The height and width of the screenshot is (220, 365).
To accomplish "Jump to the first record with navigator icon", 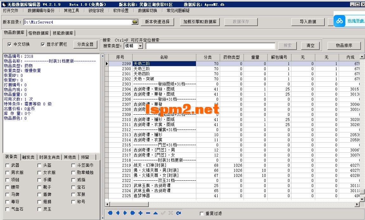I will (x=110, y=213).
